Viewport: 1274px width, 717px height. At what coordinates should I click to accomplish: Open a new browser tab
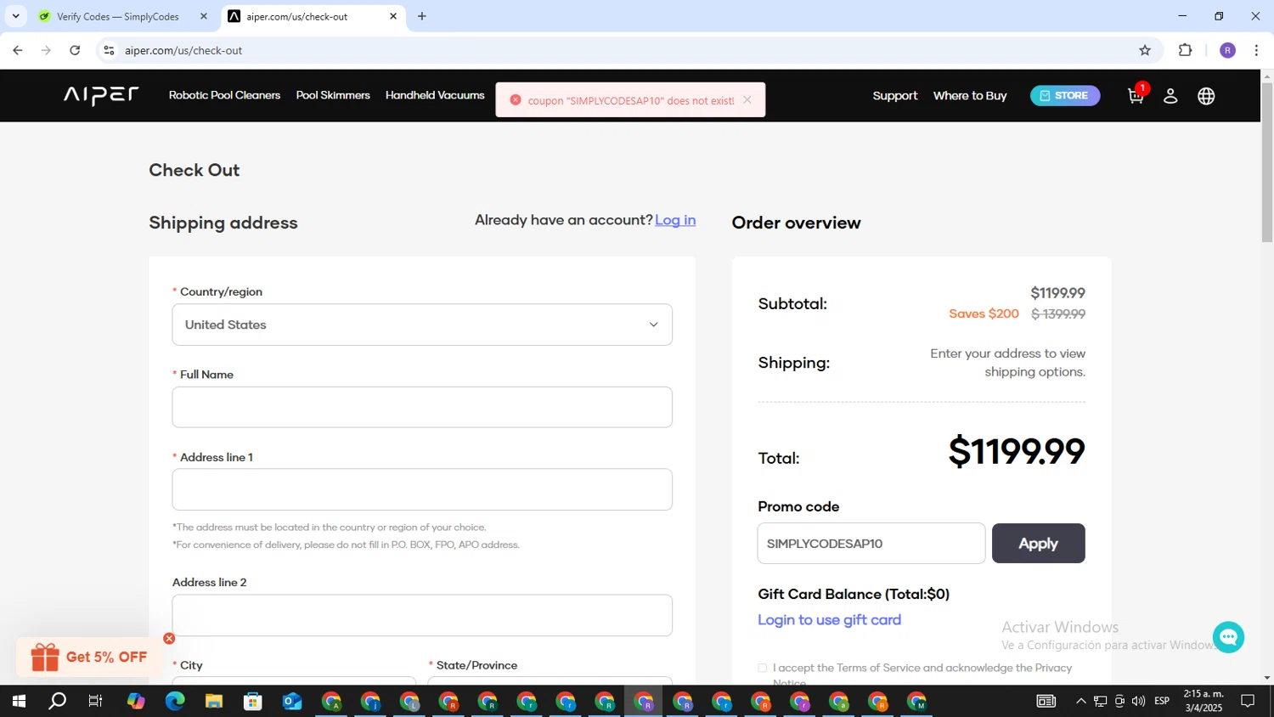click(422, 16)
